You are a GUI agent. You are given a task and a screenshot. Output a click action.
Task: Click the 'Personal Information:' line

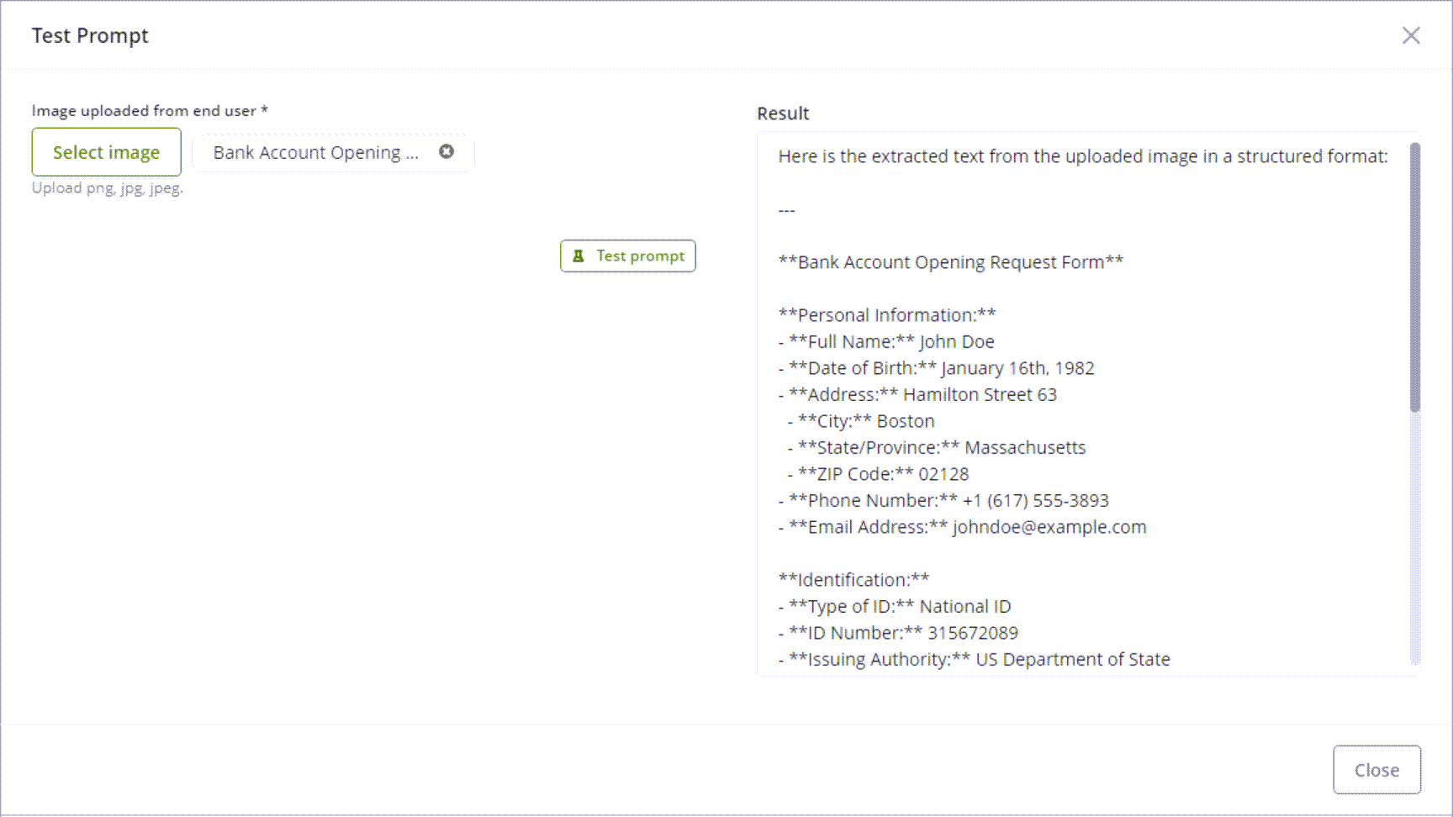coord(887,315)
